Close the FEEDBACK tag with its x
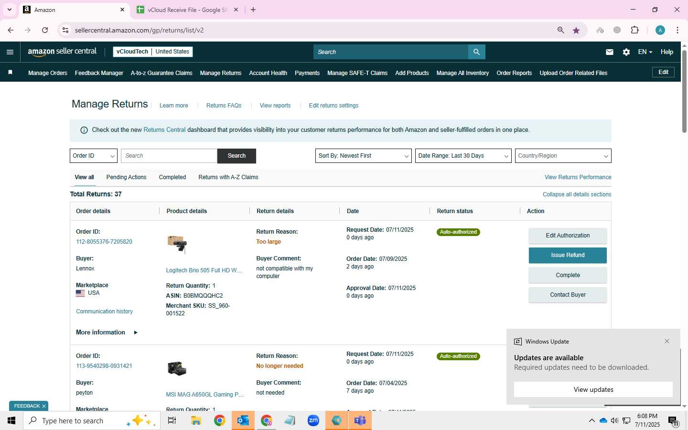688x430 pixels. pyautogui.click(x=44, y=406)
